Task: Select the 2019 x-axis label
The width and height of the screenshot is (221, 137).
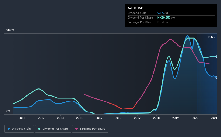Action: pyautogui.click(x=176, y=118)
